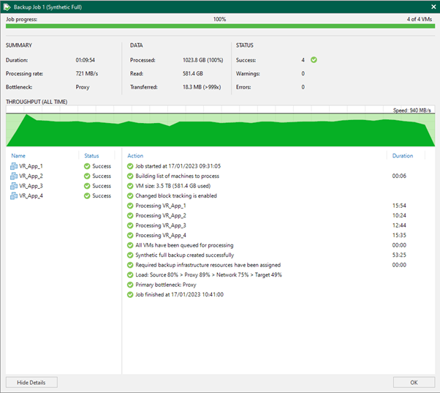The width and height of the screenshot is (440, 393).
Task: Click the throughput graph area
Action: (x=220, y=126)
